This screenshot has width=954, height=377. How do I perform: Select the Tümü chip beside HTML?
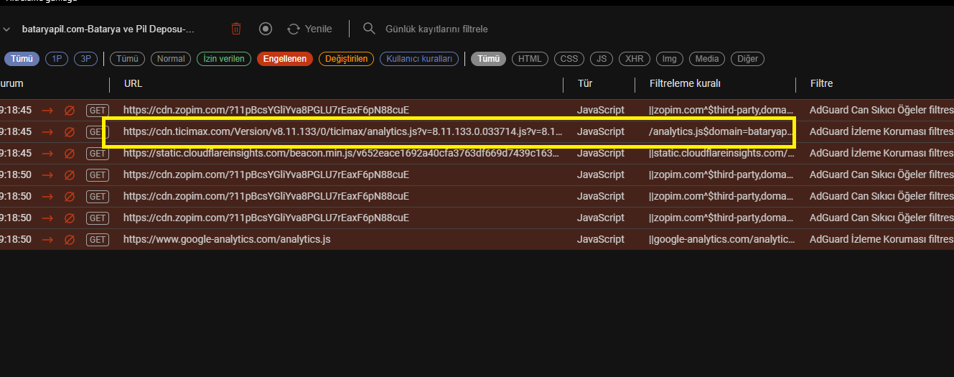[488, 59]
